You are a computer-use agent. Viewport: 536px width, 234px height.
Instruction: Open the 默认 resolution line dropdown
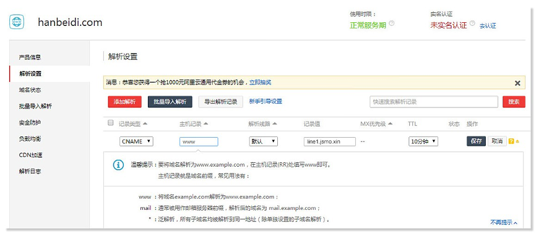tap(263, 141)
